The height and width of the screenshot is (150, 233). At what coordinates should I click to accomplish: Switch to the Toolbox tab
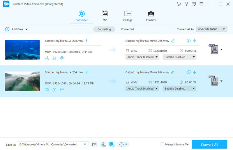151,16
